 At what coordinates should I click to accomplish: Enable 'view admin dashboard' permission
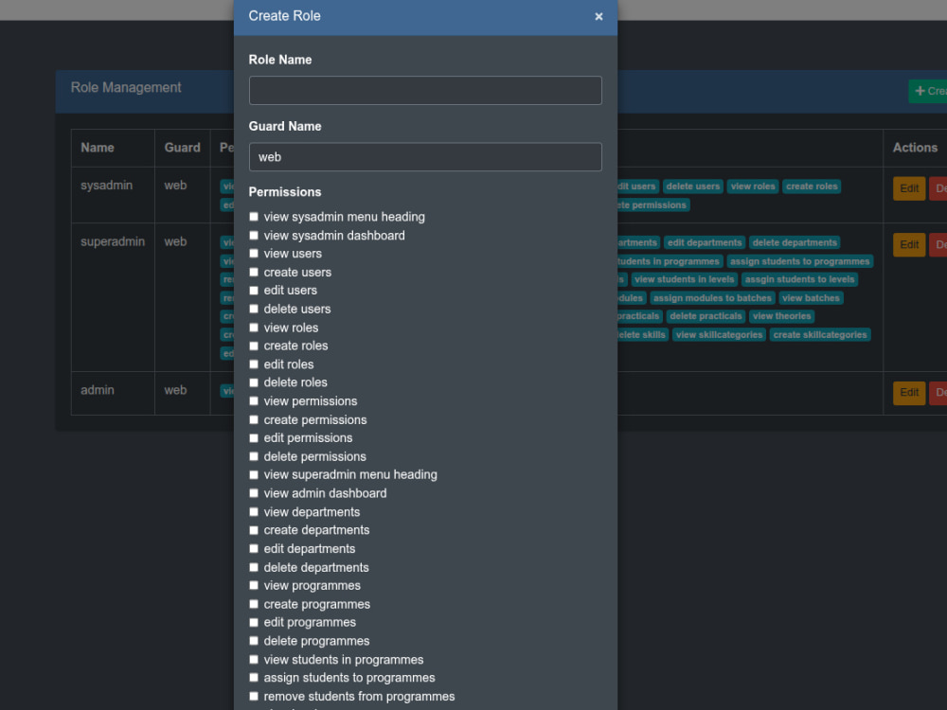click(254, 494)
